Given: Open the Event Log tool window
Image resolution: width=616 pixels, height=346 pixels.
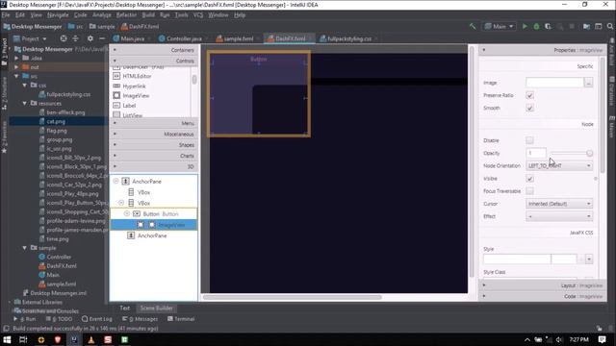Looking at the screenshot, I should click(97, 319).
